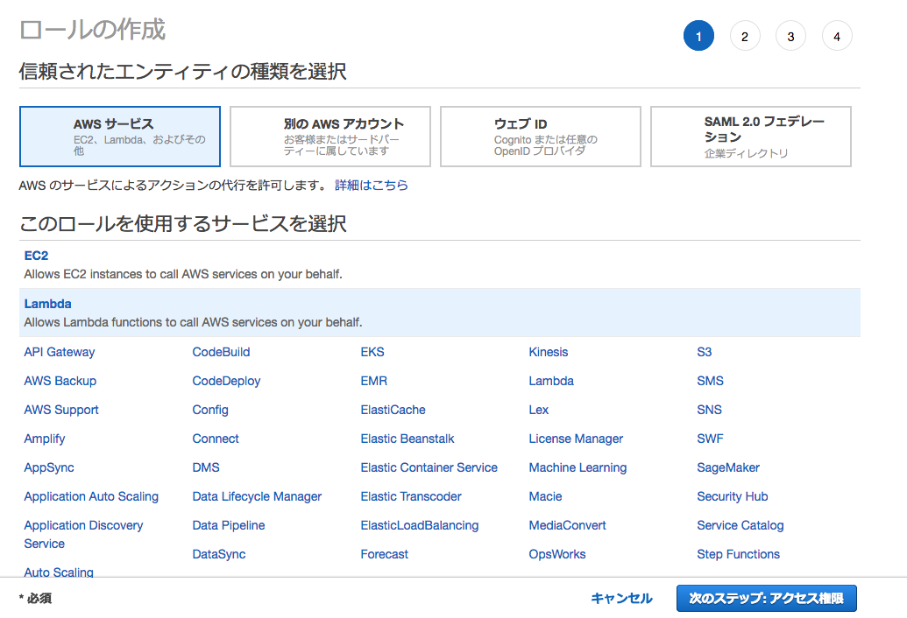Choose the SNS service link
The height and width of the screenshot is (618, 907).
coord(709,410)
